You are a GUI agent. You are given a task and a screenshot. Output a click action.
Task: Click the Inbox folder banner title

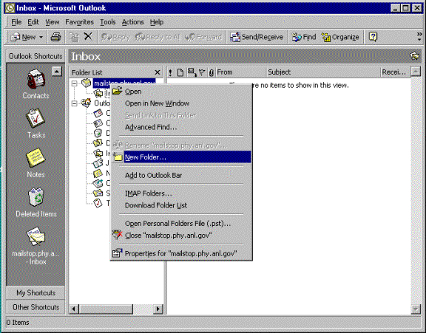pyautogui.click(x=86, y=56)
